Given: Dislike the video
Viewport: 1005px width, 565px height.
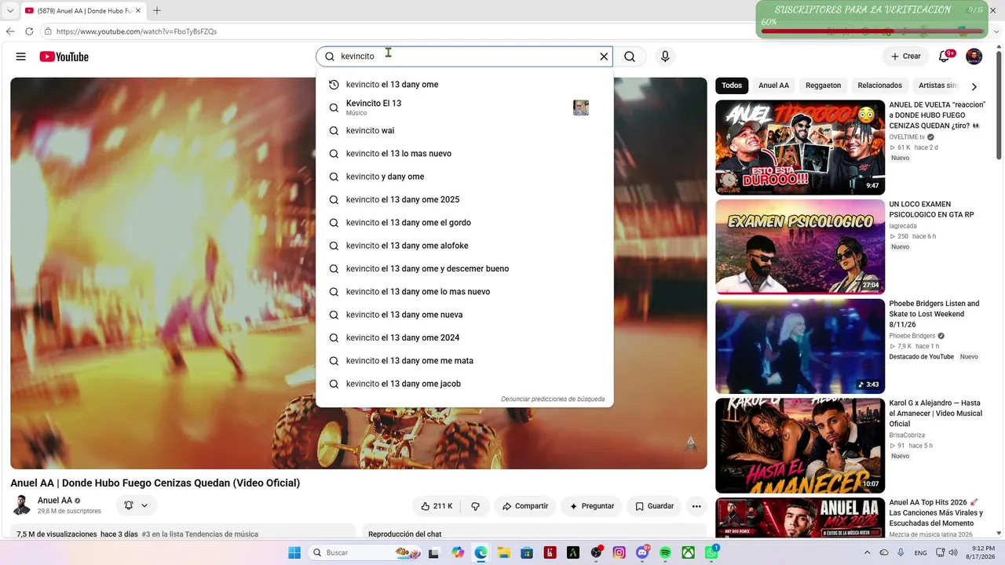Looking at the screenshot, I should point(475,506).
